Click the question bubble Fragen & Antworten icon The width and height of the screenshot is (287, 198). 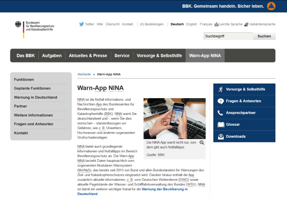221,101
